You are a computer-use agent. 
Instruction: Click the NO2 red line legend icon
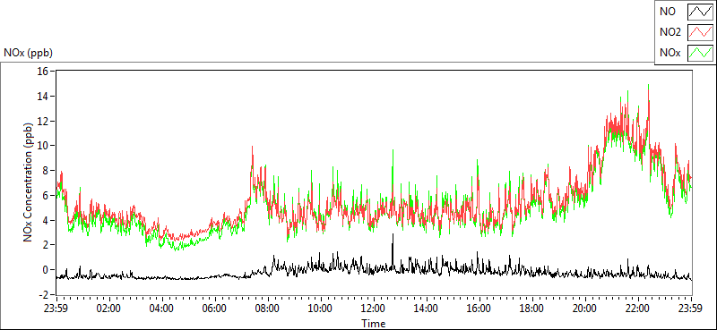(701, 32)
